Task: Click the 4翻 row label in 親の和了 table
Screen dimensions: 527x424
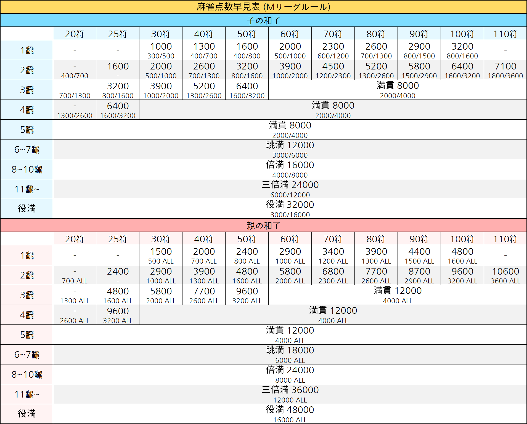Action: (27, 315)
